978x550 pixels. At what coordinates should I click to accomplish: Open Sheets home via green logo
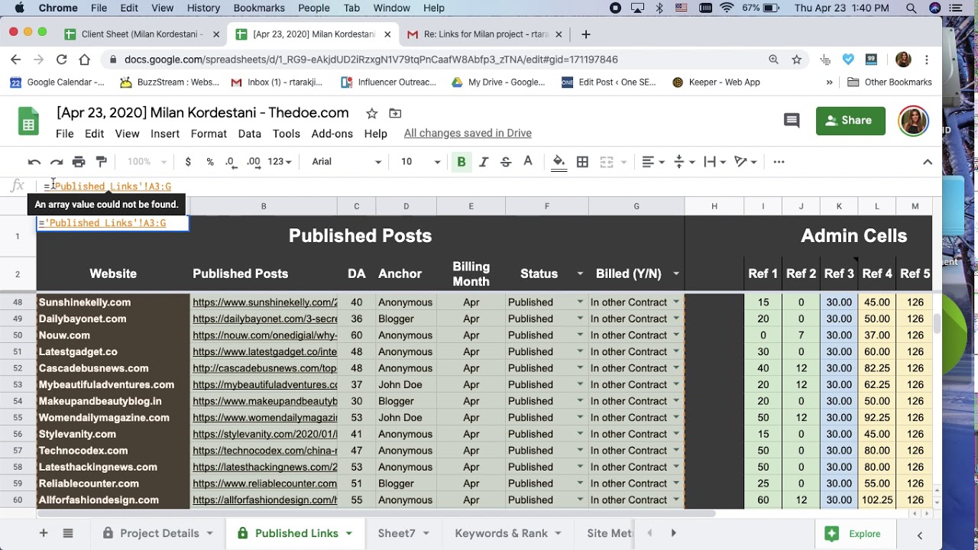(x=28, y=121)
